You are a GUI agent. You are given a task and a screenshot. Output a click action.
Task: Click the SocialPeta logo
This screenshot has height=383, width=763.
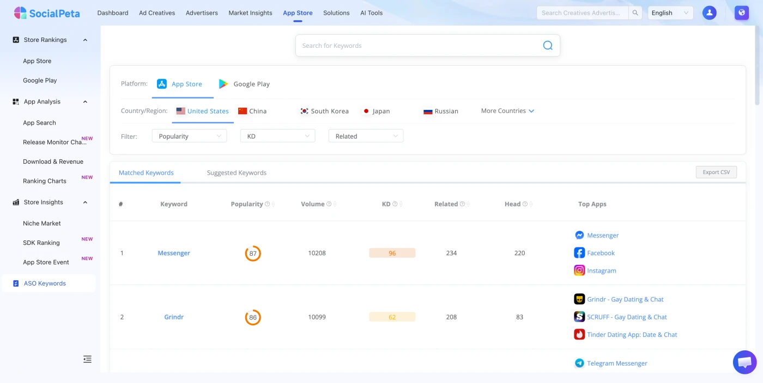pyautogui.click(x=46, y=13)
